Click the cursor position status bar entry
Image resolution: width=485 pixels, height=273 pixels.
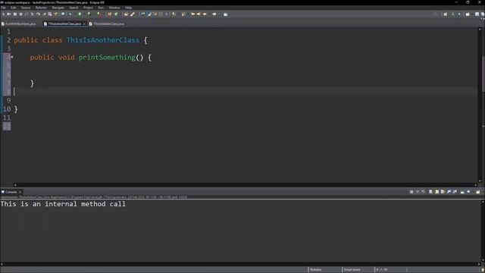[382, 270]
